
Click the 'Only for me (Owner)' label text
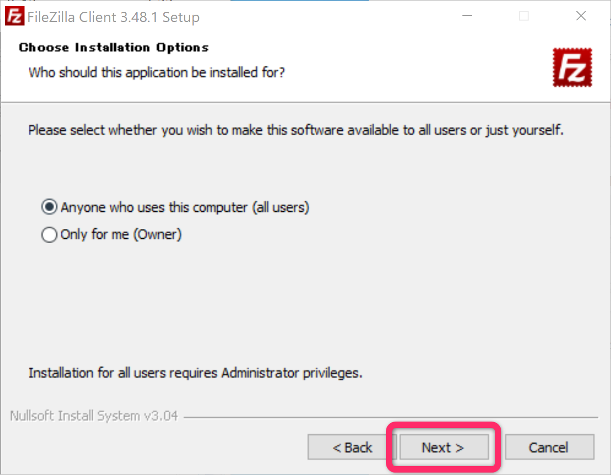click(x=121, y=235)
